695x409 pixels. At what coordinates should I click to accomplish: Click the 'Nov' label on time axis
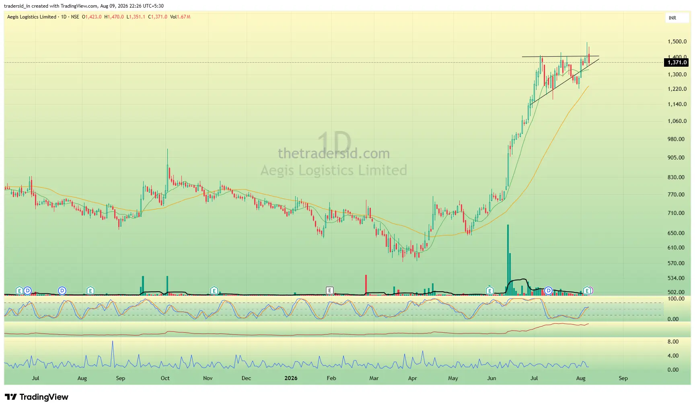click(208, 378)
